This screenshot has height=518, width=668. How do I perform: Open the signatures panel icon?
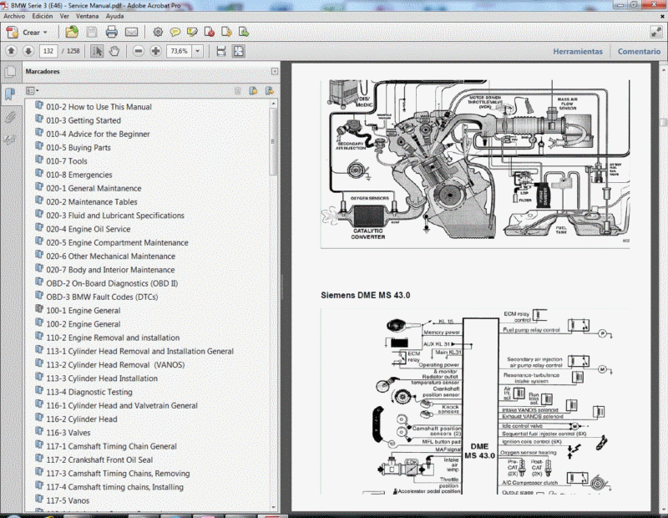coord(10,139)
